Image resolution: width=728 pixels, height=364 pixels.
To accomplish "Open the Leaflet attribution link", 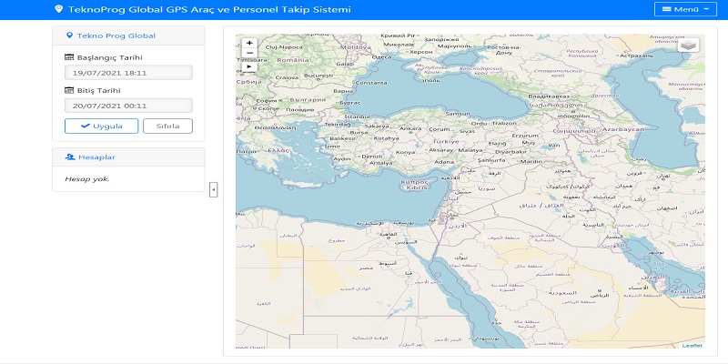I will click(x=693, y=345).
